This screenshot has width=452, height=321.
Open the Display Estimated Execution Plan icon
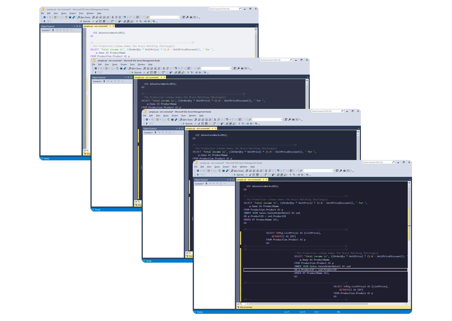click(x=253, y=175)
